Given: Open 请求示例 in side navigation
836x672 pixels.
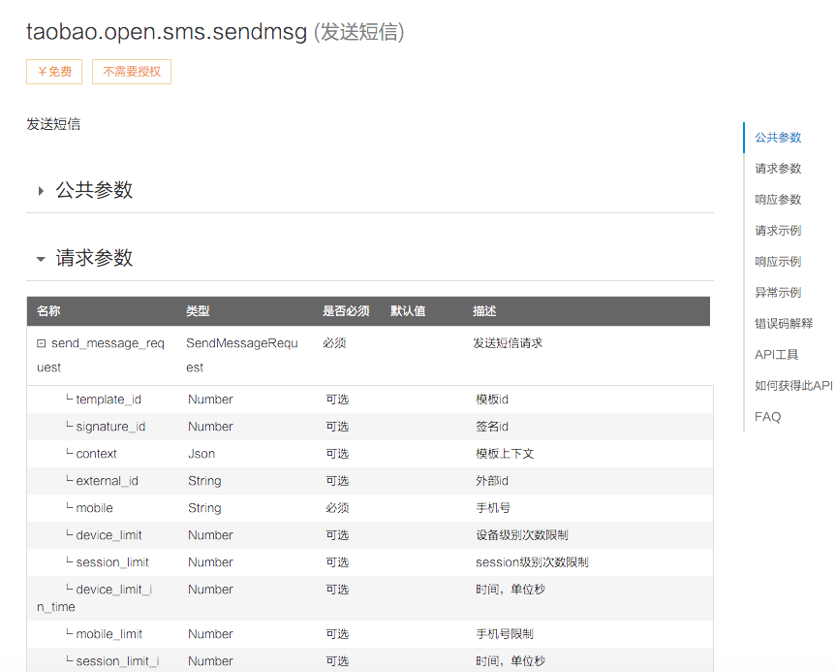Looking at the screenshot, I should [778, 231].
